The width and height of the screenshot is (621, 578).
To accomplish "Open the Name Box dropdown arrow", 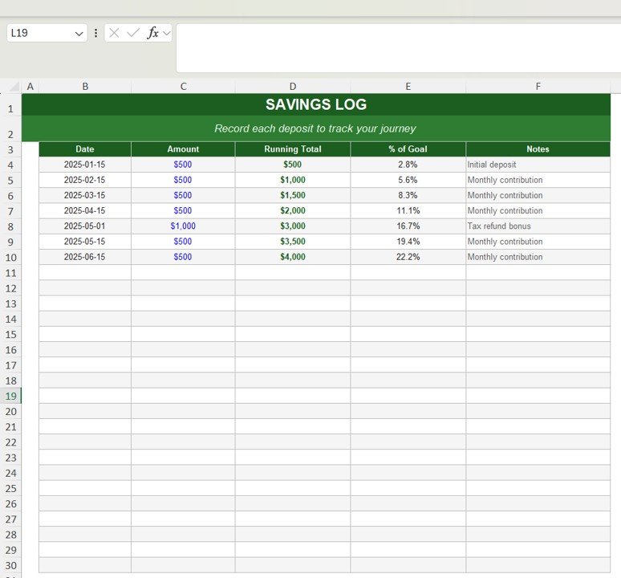I will 79,33.
